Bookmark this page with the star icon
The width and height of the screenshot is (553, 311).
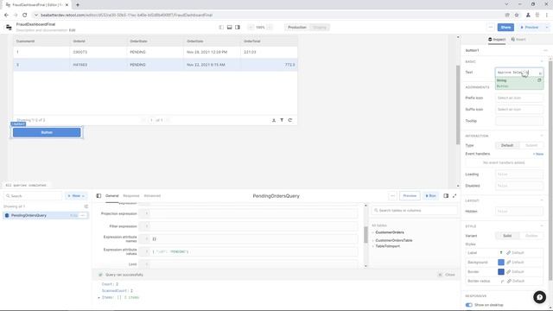point(517,16)
